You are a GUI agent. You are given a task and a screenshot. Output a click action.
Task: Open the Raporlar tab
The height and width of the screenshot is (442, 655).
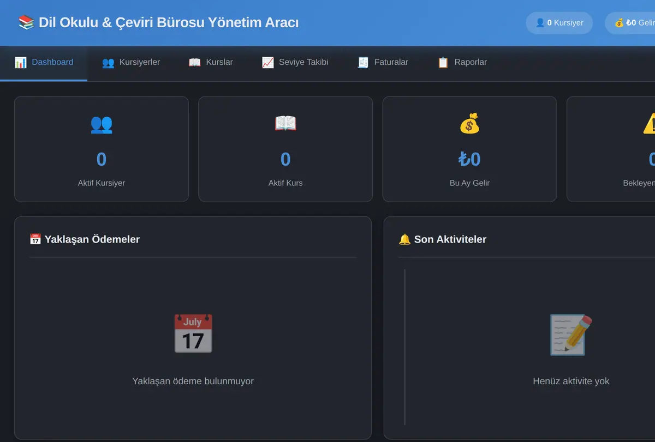462,63
